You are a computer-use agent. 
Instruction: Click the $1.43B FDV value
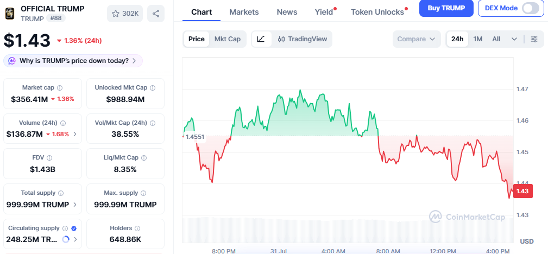[x=42, y=170]
